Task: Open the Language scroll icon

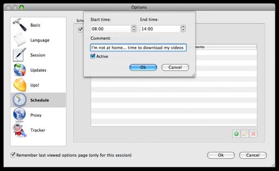Action: pyautogui.click(x=20, y=40)
